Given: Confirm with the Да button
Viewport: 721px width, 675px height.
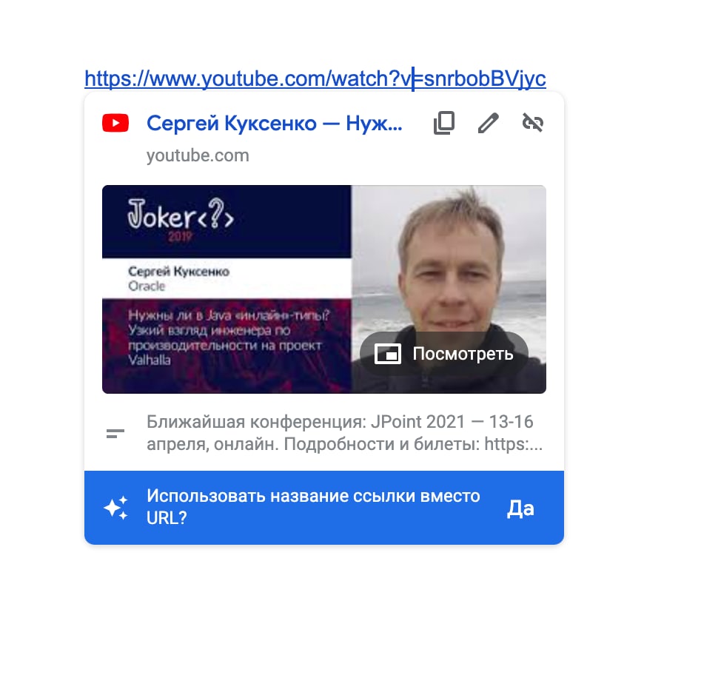Looking at the screenshot, I should coord(520,508).
